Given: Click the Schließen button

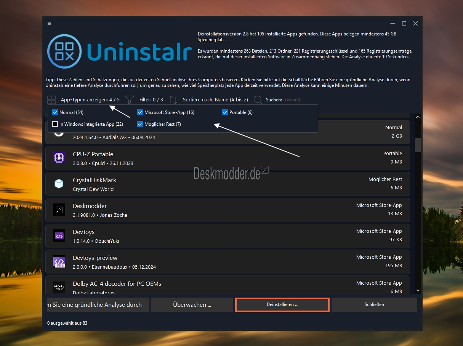Looking at the screenshot, I should pyautogui.click(x=374, y=305).
